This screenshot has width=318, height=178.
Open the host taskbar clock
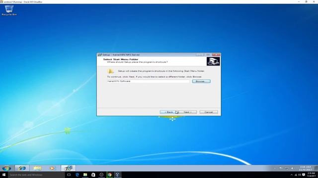pyautogui.click(x=311, y=175)
